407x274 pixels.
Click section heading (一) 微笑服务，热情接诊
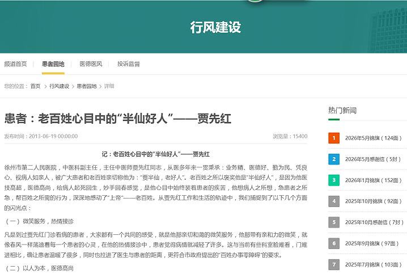coord(39,221)
